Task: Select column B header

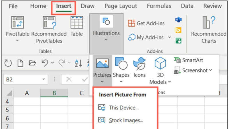Action: click(x=54, y=93)
